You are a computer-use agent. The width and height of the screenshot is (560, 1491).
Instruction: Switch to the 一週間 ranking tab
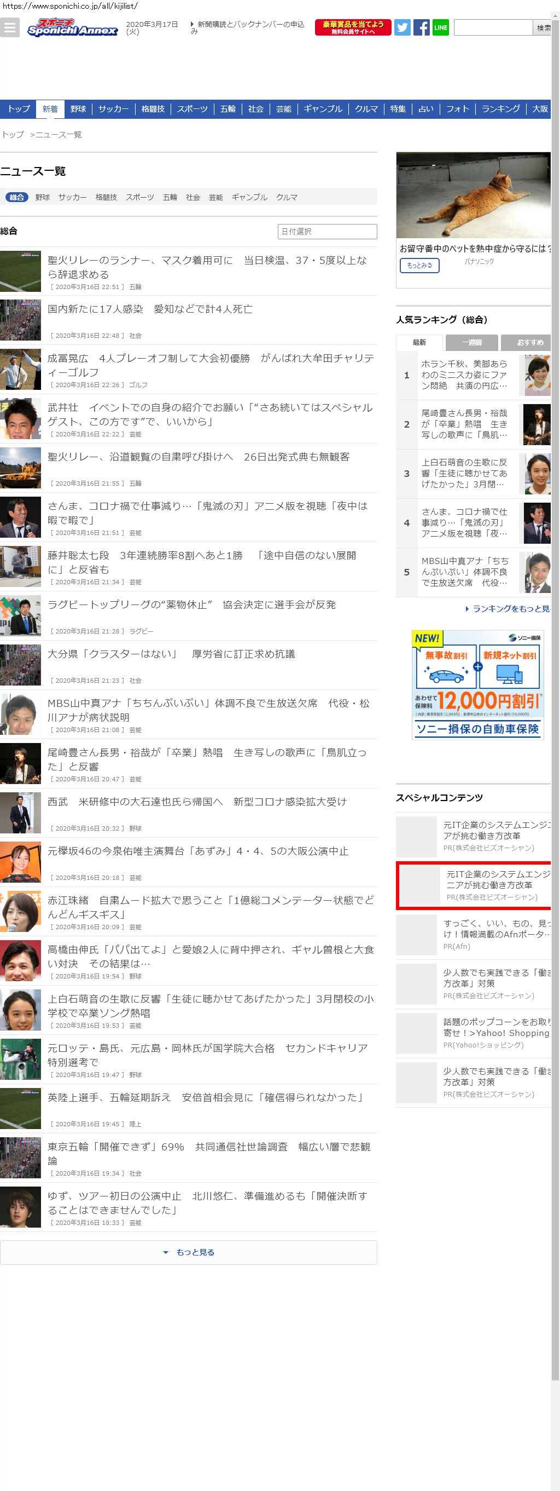click(471, 342)
